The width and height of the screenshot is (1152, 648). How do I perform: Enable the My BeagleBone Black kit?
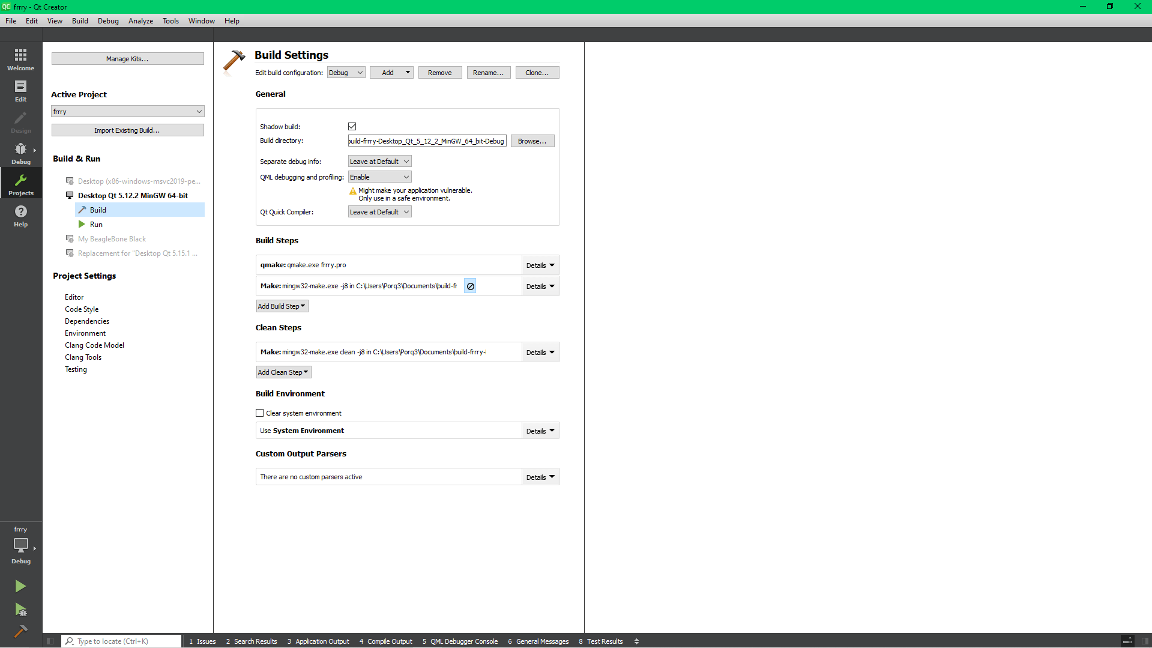point(112,238)
